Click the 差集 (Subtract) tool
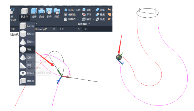 pyautogui.click(x=100, y=14)
